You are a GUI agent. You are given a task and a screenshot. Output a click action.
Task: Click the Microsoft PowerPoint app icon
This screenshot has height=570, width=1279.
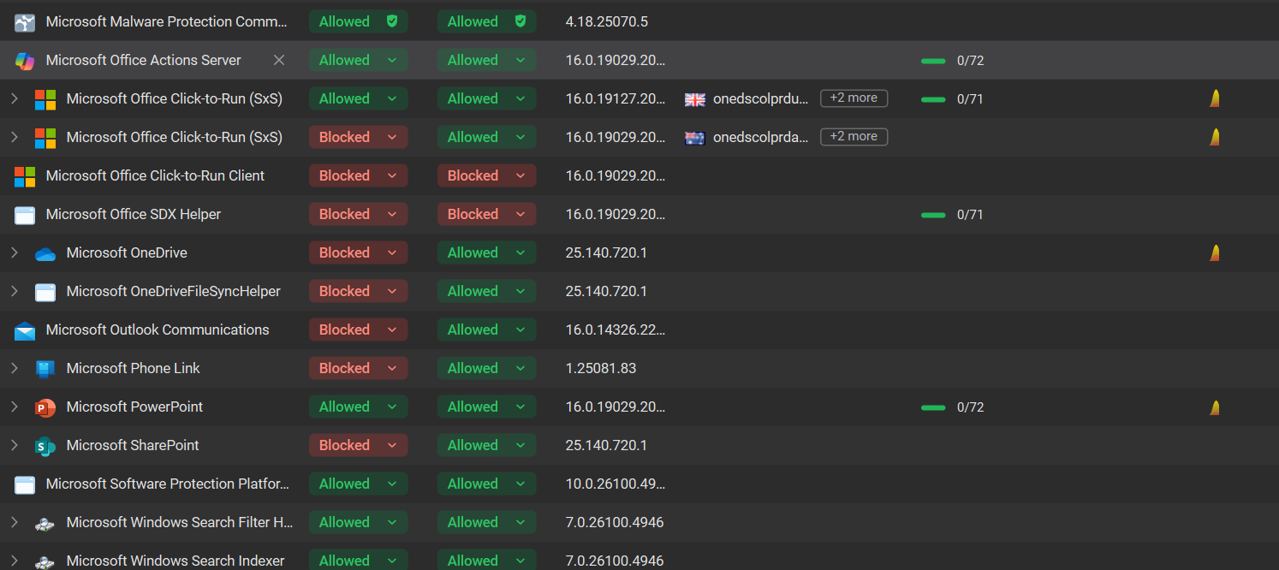(45, 407)
